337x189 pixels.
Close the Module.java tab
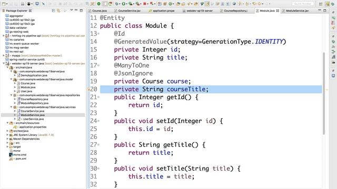click(x=277, y=10)
